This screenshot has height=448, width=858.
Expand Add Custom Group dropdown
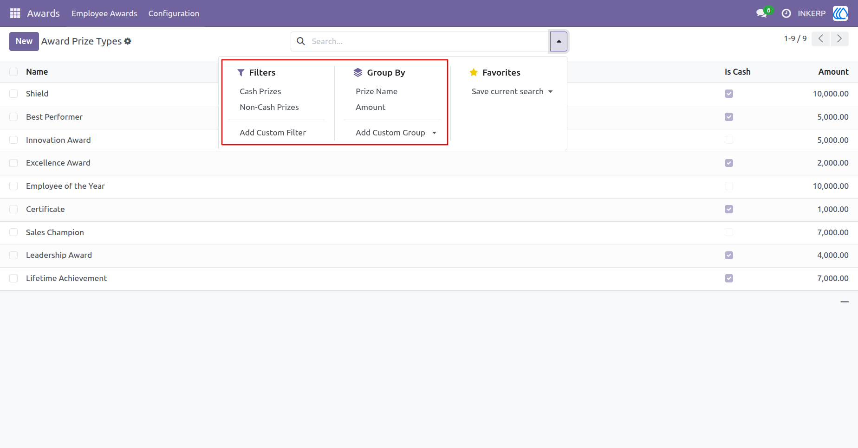(396, 133)
